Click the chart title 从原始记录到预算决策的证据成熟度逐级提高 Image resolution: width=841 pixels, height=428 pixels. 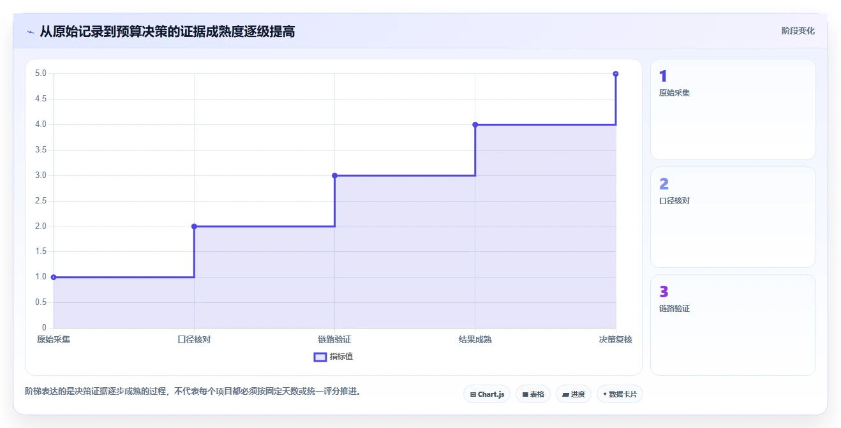[167, 31]
